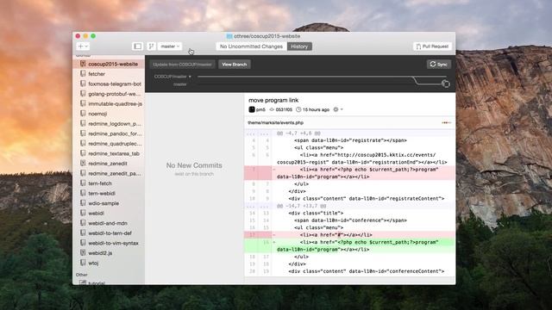Click the second hunk header @@ -14,7
The width and height of the screenshot is (552, 310).
301,206
